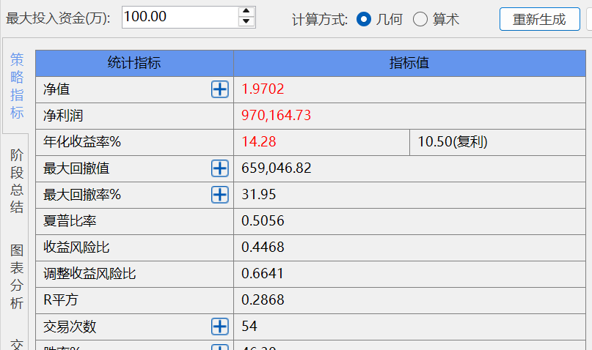
Task: Switch to the 策略指标 side tab
Action: point(17,86)
